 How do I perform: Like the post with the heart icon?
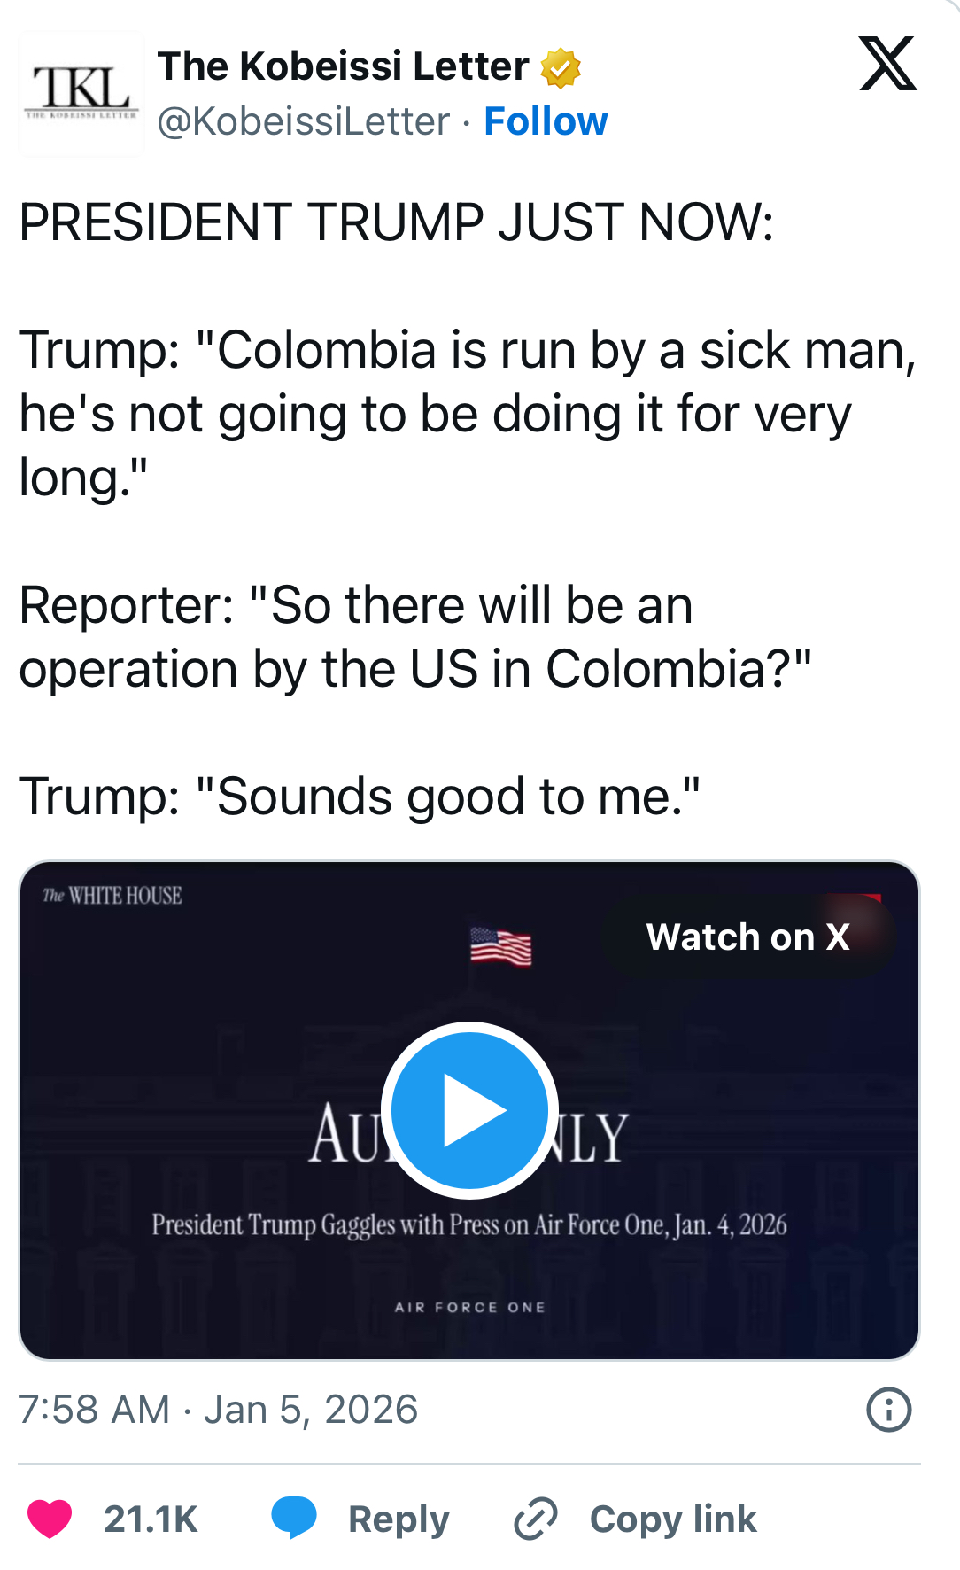click(x=50, y=1519)
